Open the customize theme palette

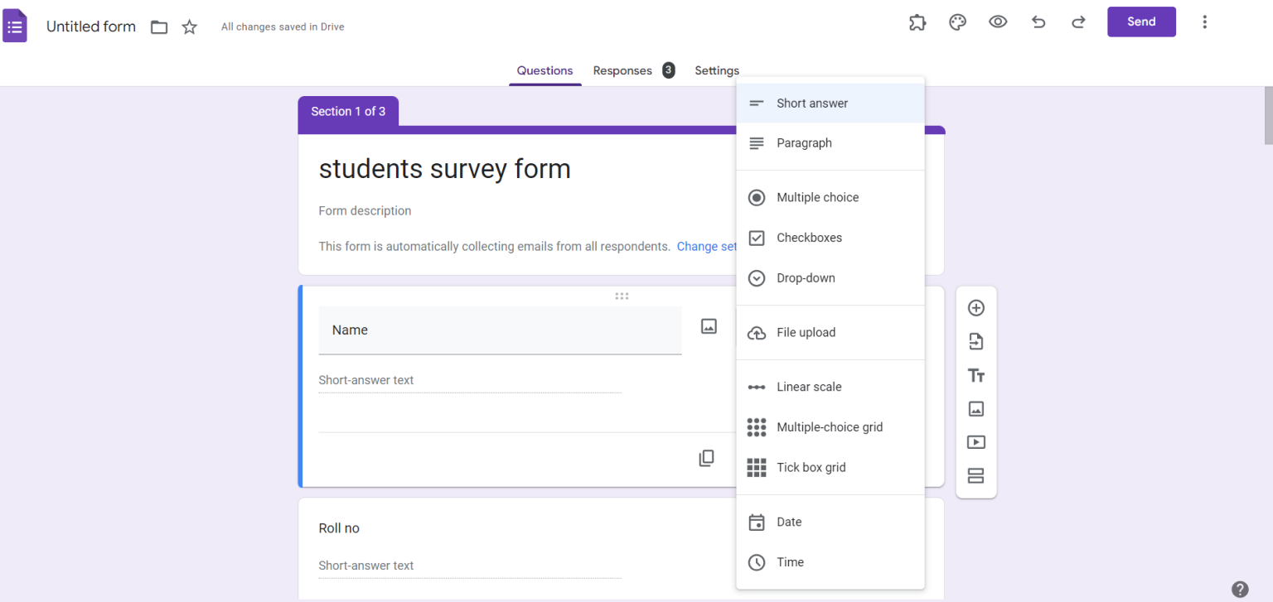[957, 22]
